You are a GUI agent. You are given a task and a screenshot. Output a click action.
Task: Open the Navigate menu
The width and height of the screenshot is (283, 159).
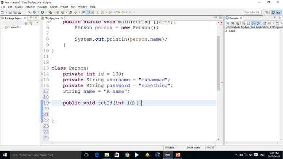click(42, 7)
